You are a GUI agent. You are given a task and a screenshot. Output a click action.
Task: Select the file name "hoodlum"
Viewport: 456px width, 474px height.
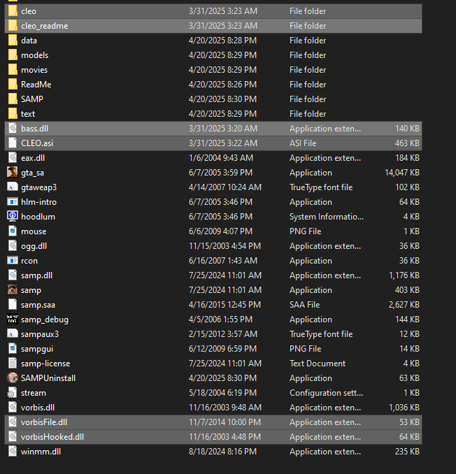point(38,217)
